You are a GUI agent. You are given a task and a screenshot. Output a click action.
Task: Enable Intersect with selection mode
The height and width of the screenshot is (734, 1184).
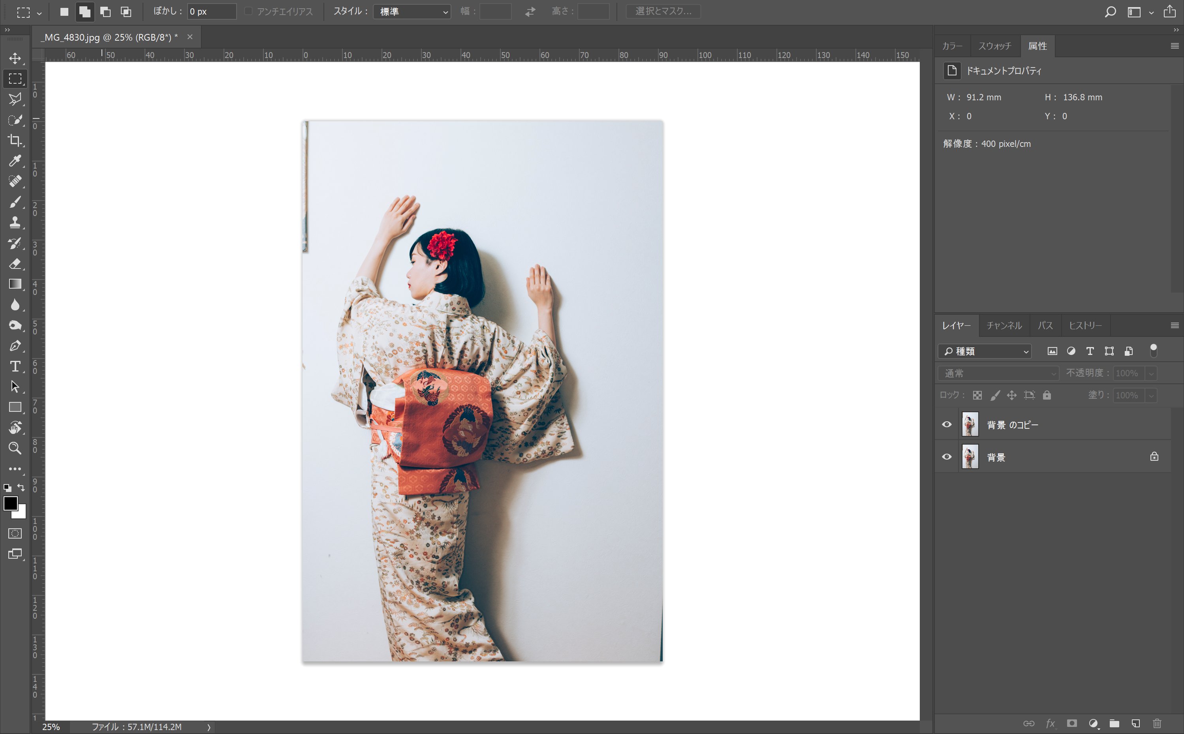coord(126,12)
